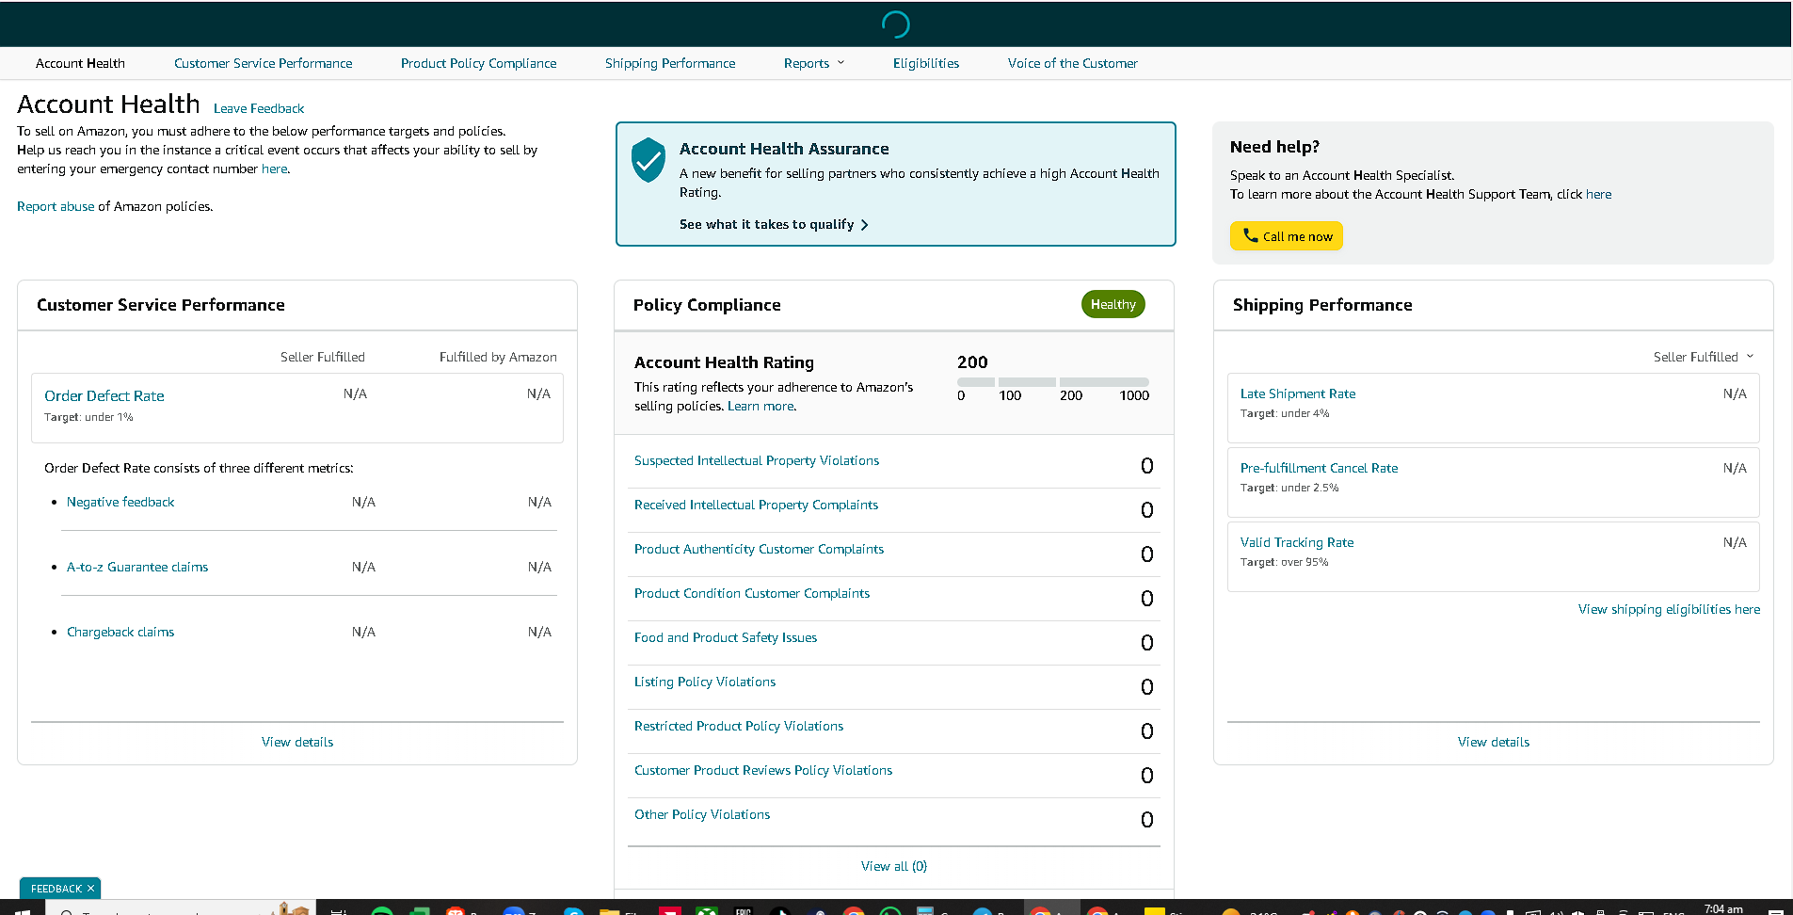This screenshot has width=1793, height=915.
Task: Click the Windows Start button
Action: point(23,910)
